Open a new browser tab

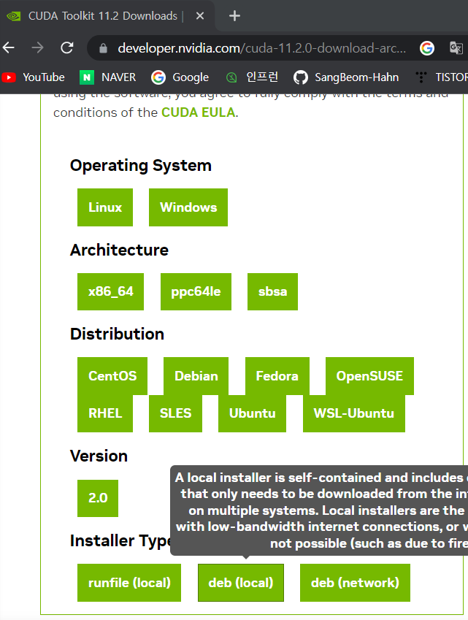(234, 16)
